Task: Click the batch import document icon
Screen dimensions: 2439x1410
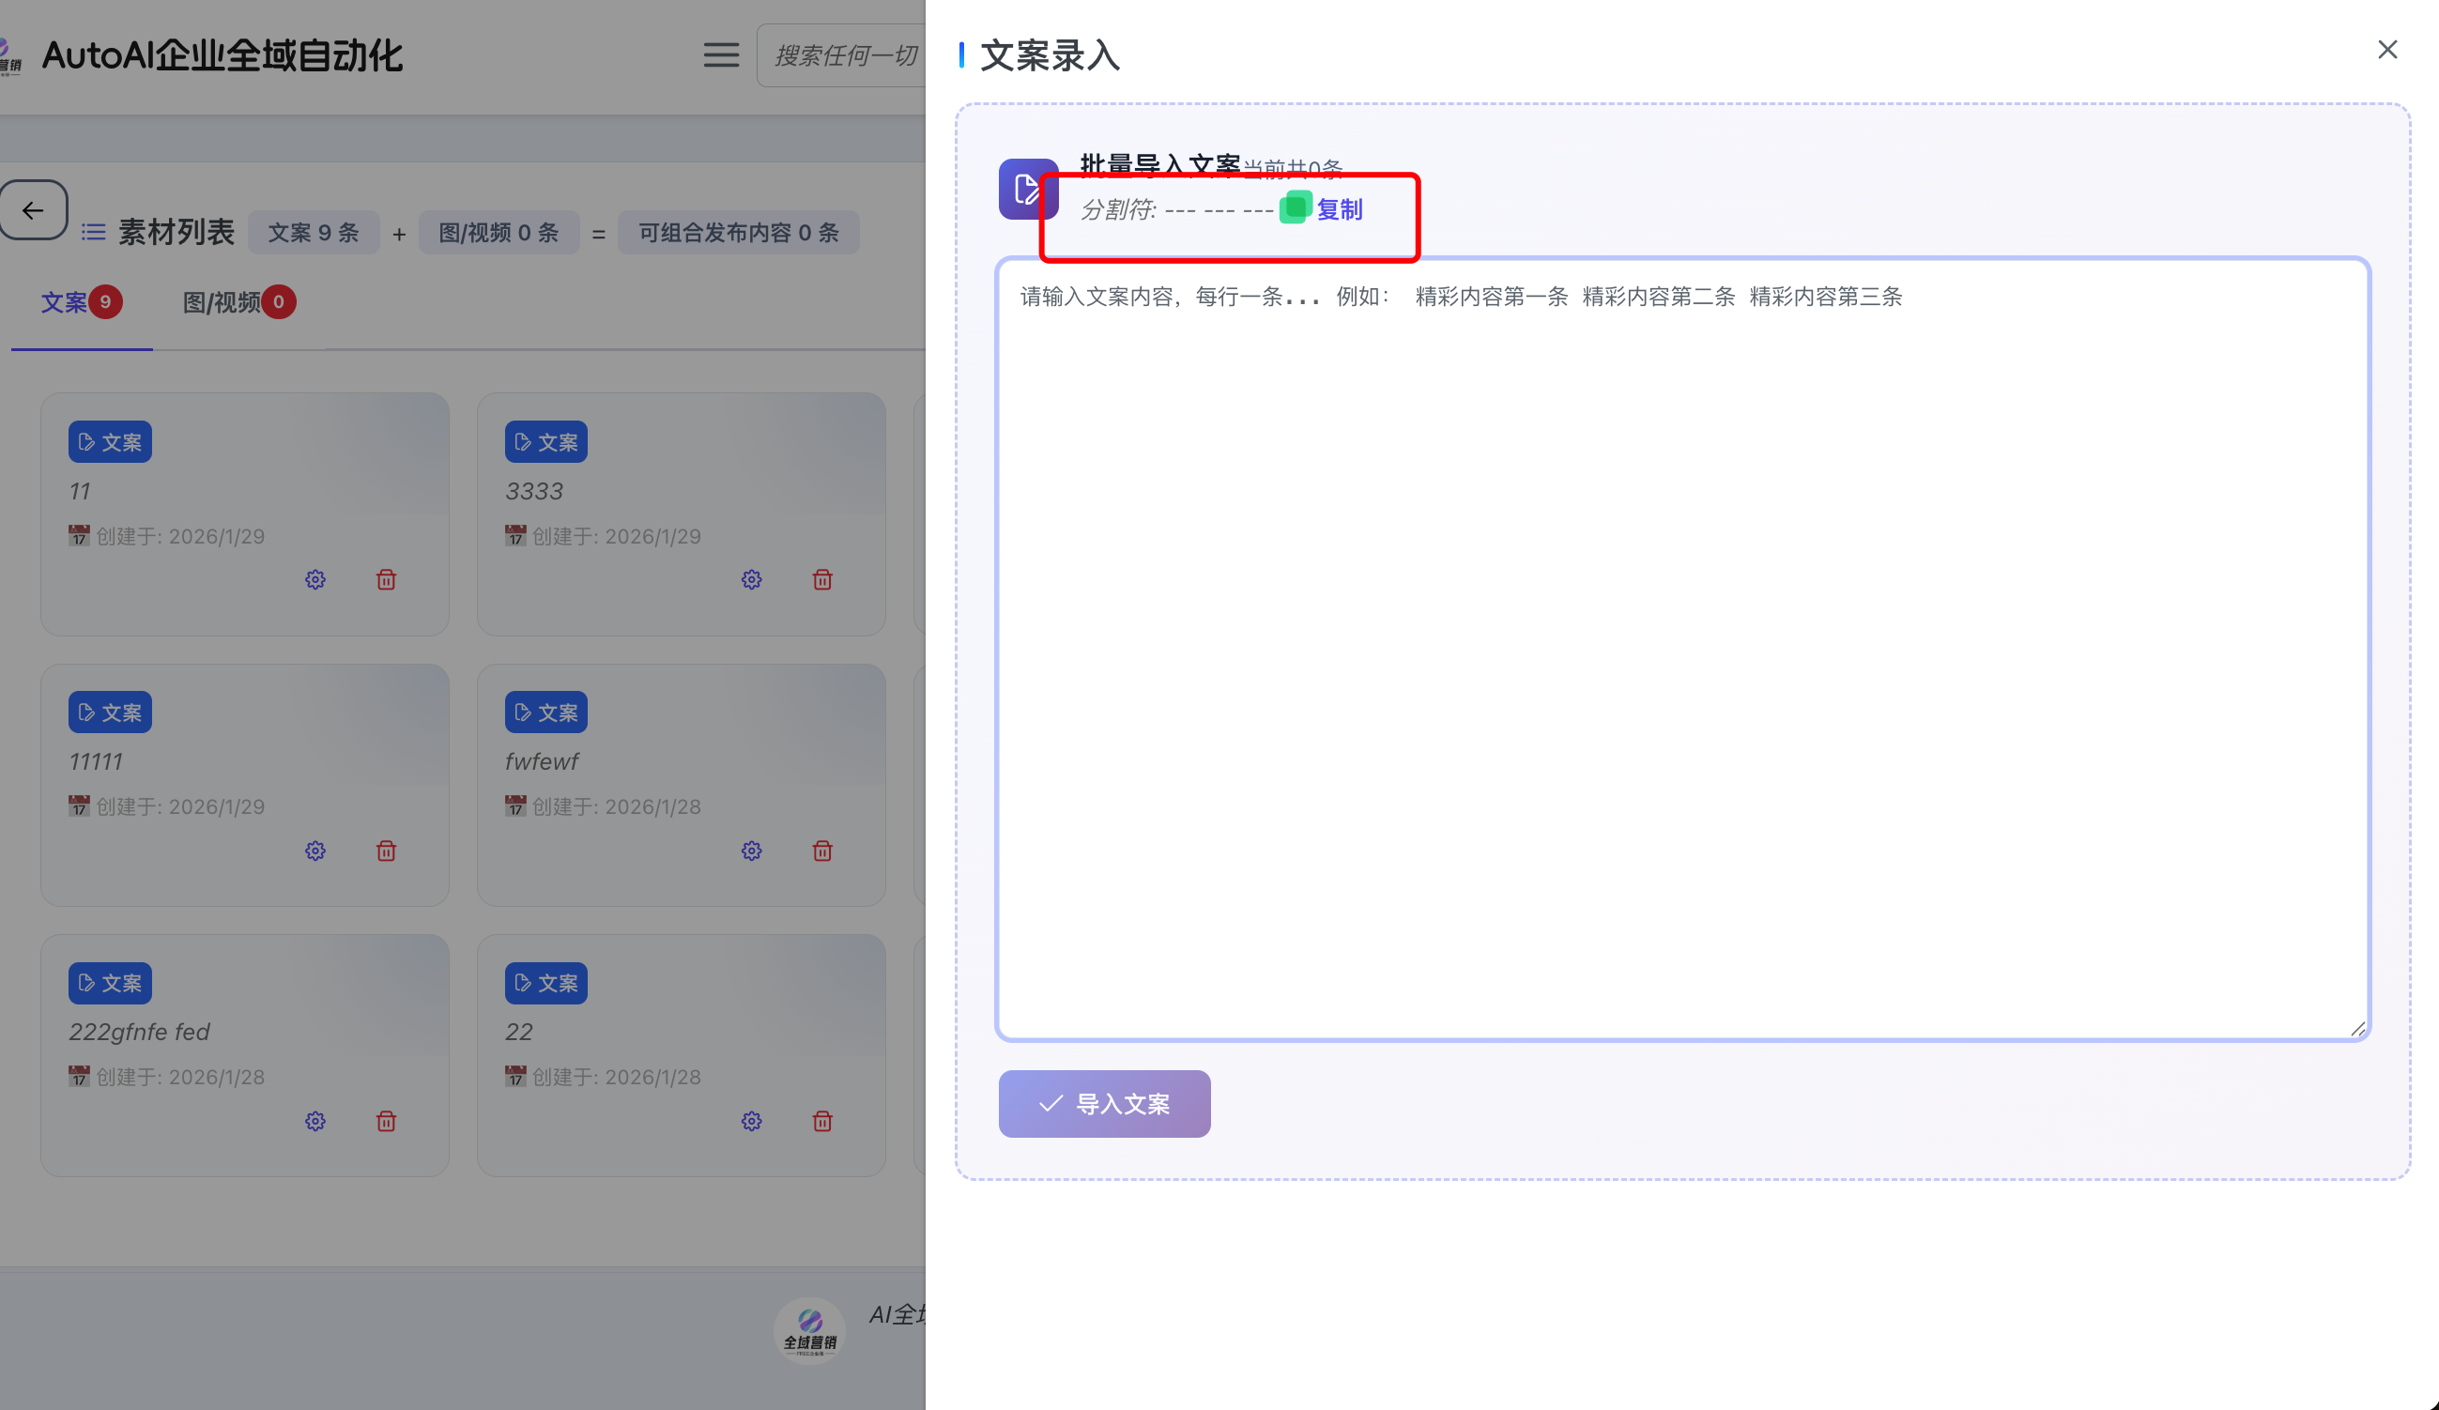Action: click(x=1028, y=189)
